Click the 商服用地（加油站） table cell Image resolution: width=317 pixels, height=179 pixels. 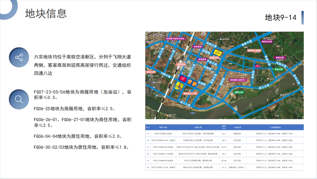point(237,168)
